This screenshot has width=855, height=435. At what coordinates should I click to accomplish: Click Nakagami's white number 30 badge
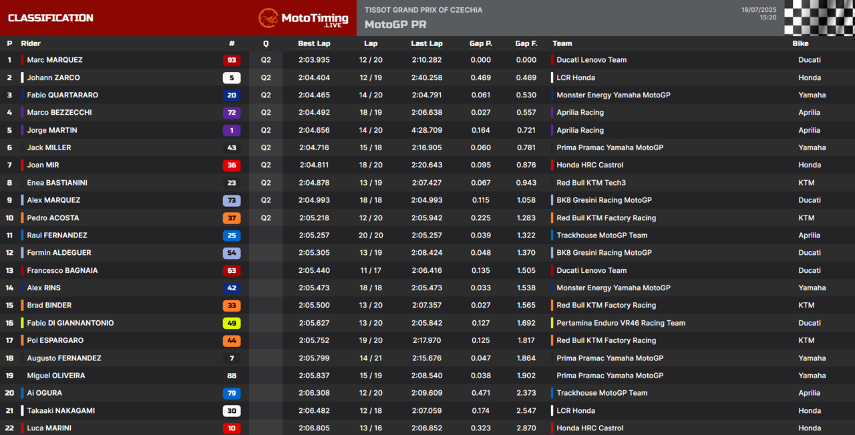232,411
